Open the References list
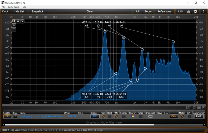This screenshot has height=133, width=208. click(164, 11)
